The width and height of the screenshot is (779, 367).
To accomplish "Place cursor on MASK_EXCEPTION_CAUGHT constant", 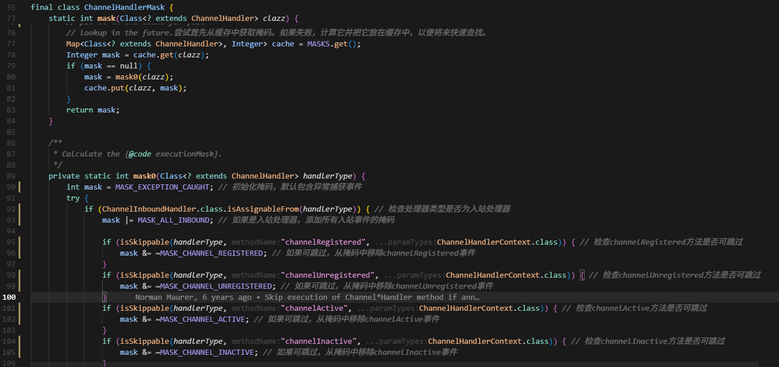I will tap(164, 187).
